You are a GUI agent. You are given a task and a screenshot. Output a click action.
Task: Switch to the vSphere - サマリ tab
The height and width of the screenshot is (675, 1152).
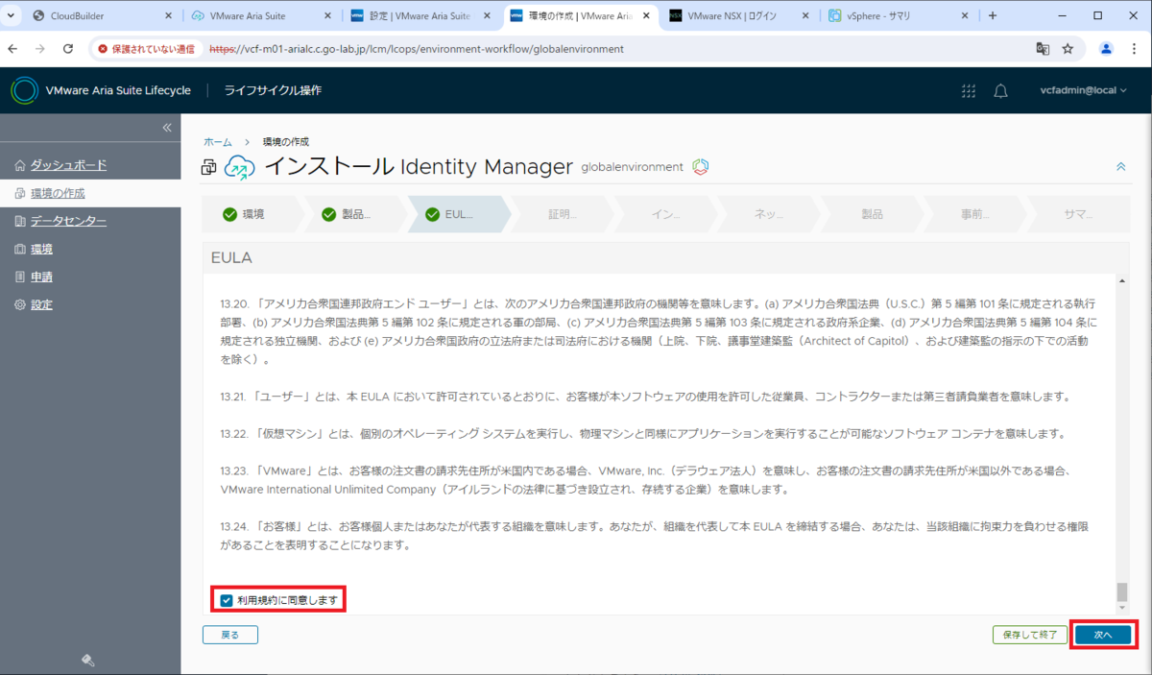point(898,15)
